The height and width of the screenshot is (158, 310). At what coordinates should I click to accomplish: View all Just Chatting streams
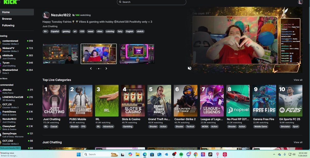298,142
